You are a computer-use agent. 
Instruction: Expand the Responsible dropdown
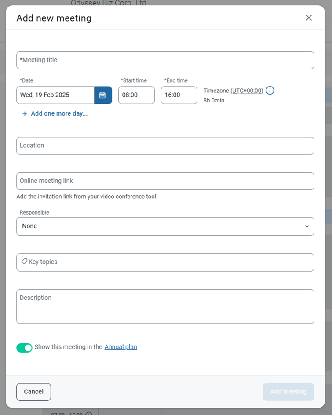tap(165, 226)
